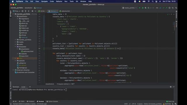The width and height of the screenshot is (187, 105).
Task: Toggle the Project tool window stripe
Action: coord(11,13)
